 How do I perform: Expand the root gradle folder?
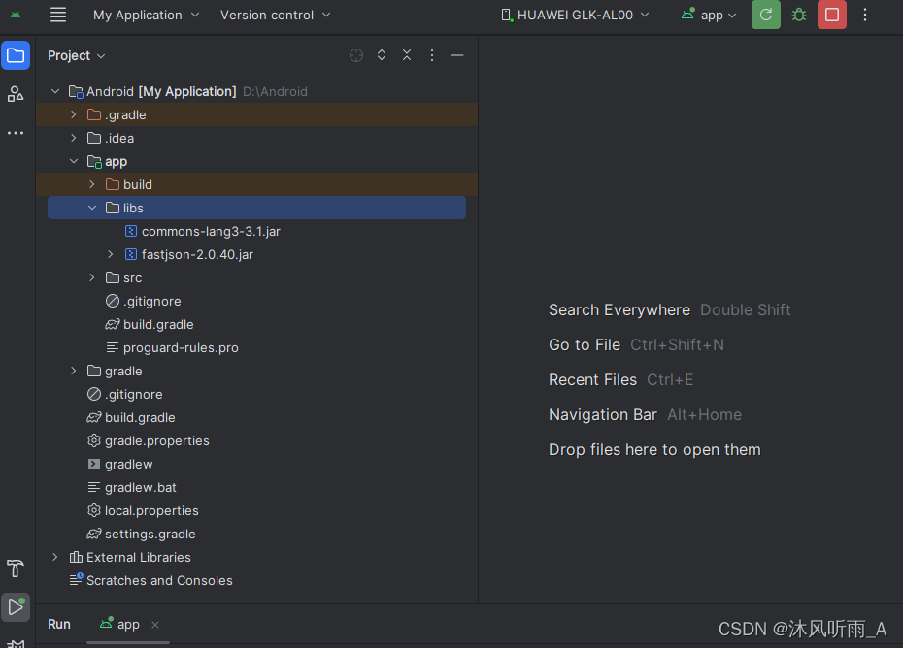[x=74, y=371]
